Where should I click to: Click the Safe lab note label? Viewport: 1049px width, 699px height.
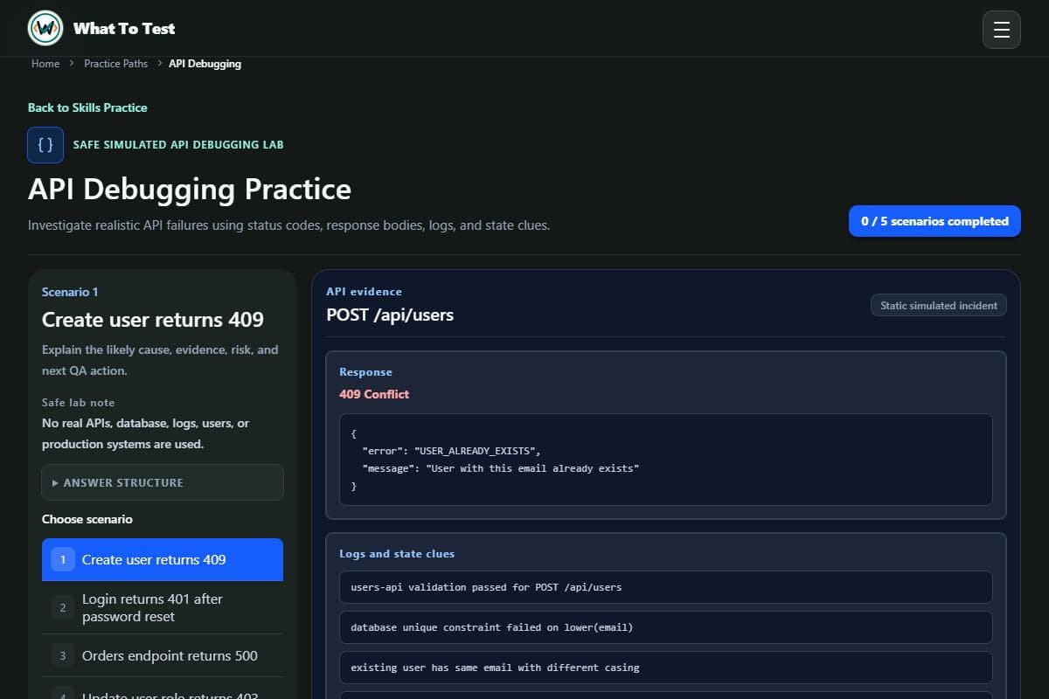tap(78, 403)
